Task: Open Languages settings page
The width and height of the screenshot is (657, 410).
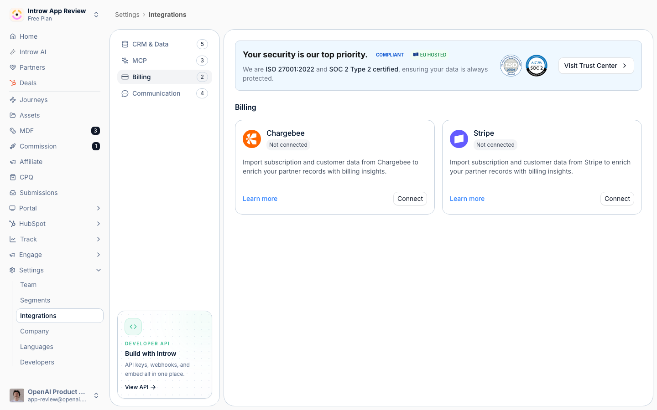Action: 60,347
